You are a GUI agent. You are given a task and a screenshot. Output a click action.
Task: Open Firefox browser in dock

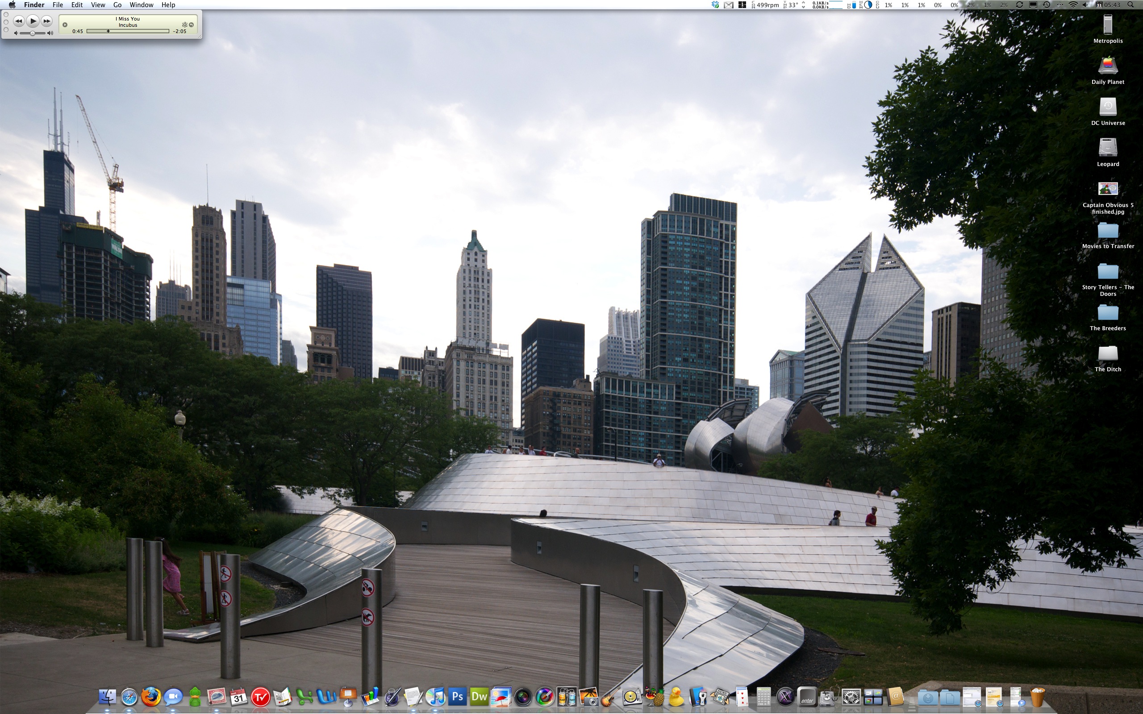[x=150, y=697]
